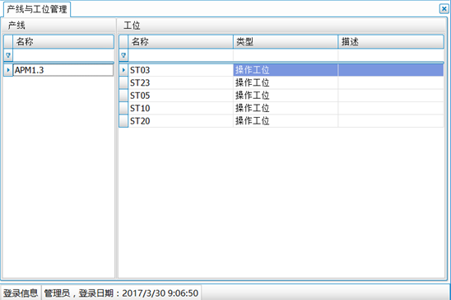Viewport: 451px width, 300px height.
Task: Select the ST05 station name cell
Action: point(180,96)
